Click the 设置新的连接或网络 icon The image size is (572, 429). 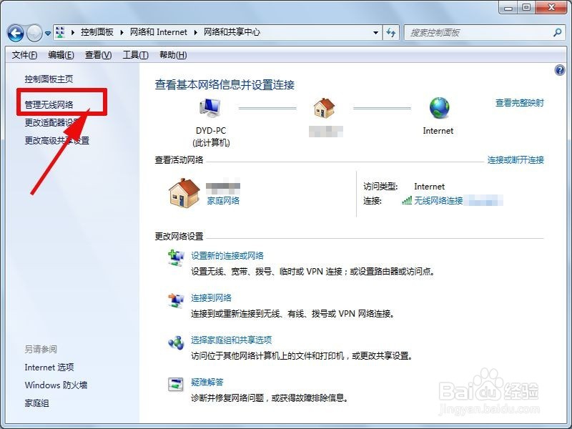point(176,257)
